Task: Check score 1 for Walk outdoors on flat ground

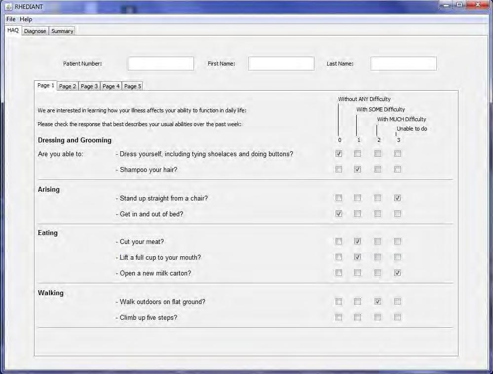Action: coord(357,302)
